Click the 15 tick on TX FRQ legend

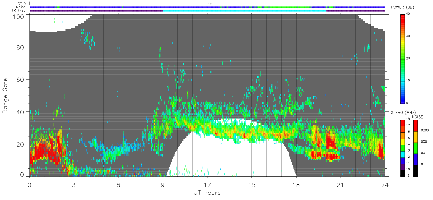(x=408, y=138)
